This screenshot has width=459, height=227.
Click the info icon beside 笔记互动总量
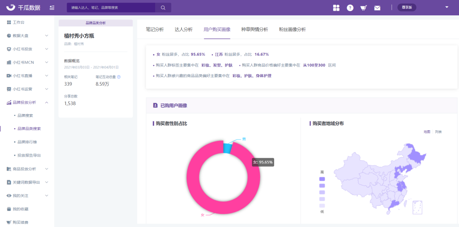(119, 77)
